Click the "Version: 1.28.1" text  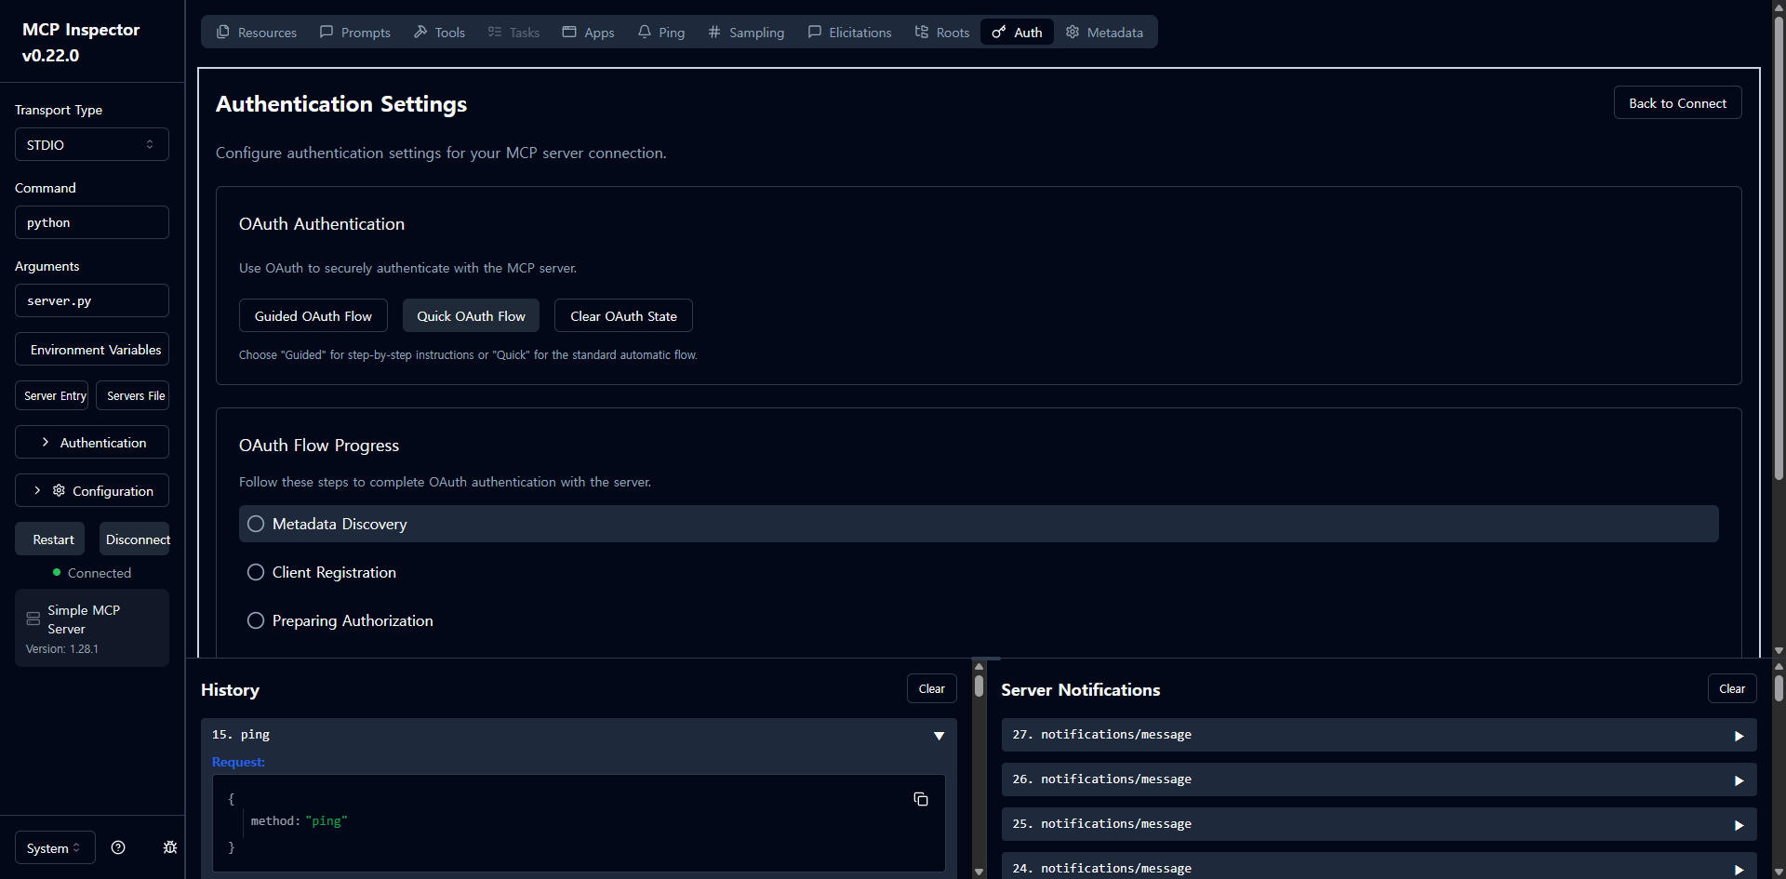pyautogui.click(x=62, y=649)
